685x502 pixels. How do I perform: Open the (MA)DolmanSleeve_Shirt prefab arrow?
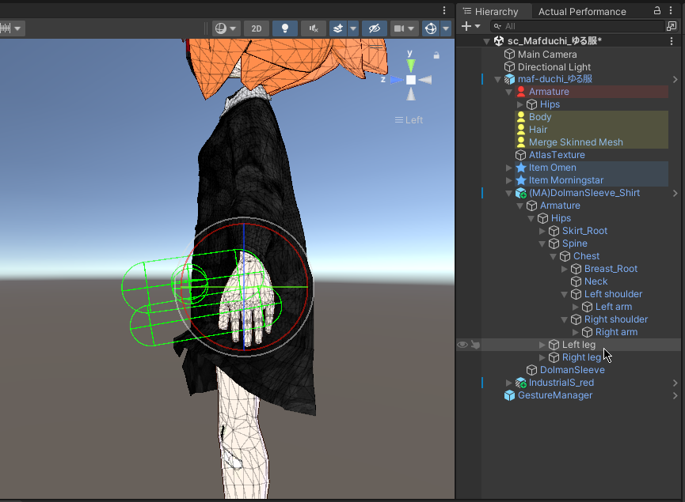point(675,193)
